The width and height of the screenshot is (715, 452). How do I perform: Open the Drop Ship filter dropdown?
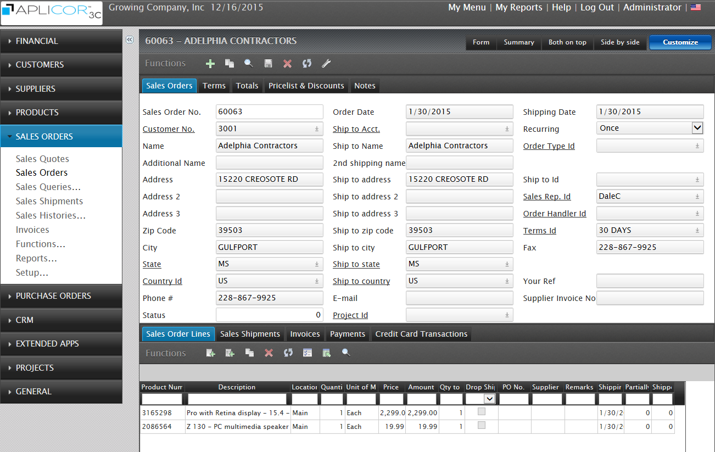pyautogui.click(x=489, y=399)
